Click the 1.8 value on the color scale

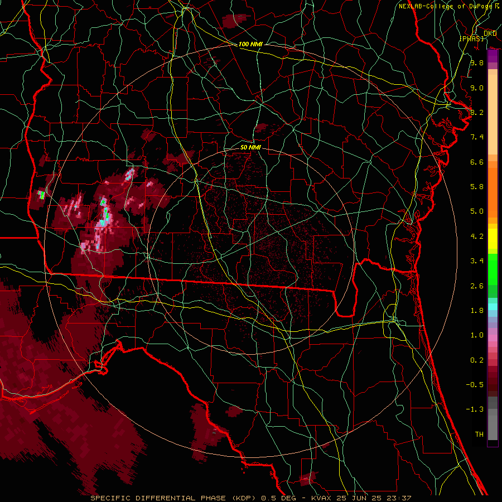point(477,311)
